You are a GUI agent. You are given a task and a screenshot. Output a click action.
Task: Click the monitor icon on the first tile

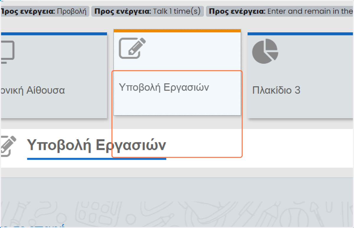click(7, 52)
